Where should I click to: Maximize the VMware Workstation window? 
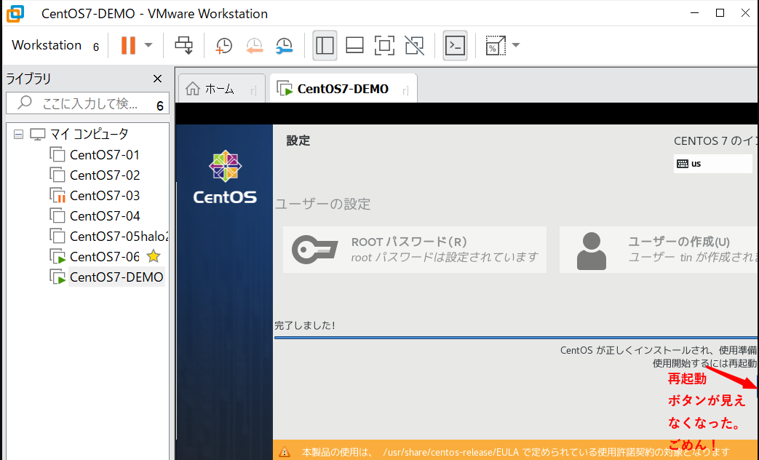[720, 13]
